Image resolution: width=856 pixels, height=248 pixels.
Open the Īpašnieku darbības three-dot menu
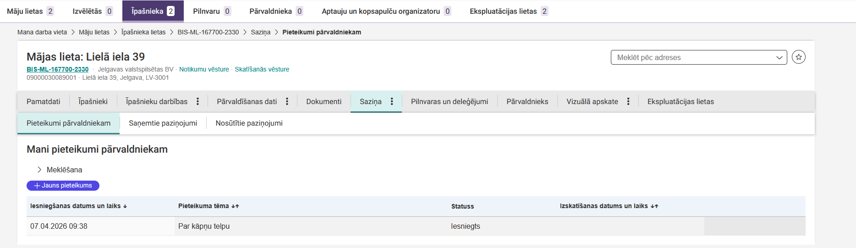point(198,101)
